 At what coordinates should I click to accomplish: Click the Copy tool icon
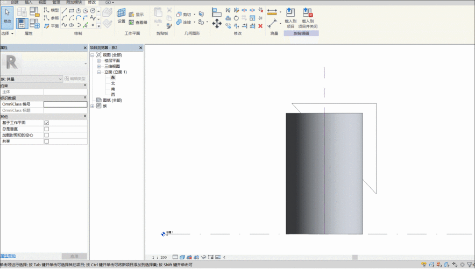point(228,26)
